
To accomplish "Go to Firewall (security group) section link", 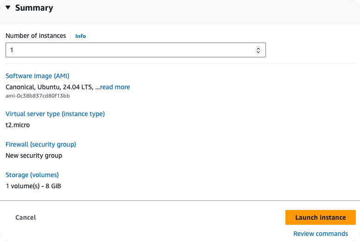I will (x=41, y=144).
